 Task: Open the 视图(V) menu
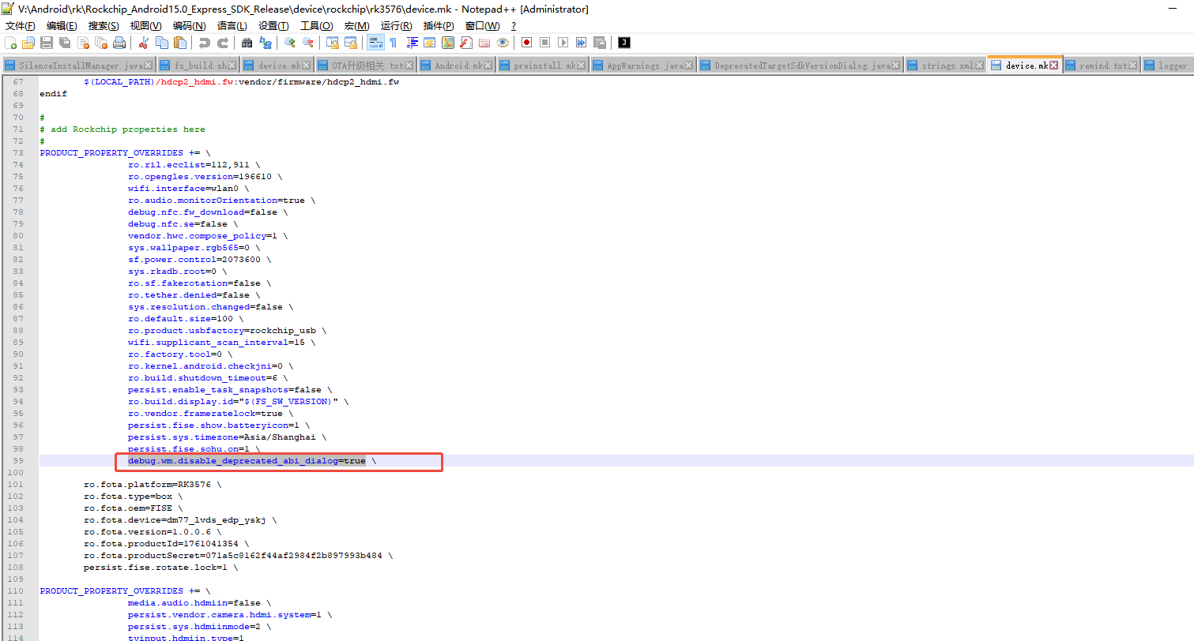(146, 26)
